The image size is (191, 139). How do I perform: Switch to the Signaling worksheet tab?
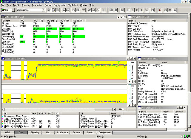click(x=34, y=132)
